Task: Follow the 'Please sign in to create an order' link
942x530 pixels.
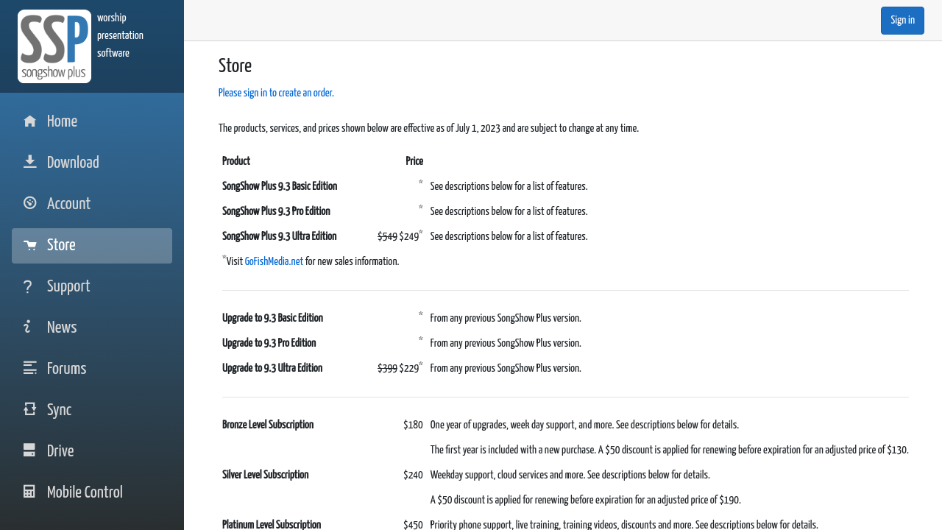Action: click(x=276, y=93)
